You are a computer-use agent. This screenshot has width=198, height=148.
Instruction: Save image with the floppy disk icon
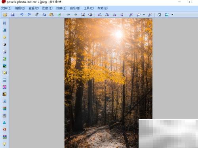tap(13, 15)
